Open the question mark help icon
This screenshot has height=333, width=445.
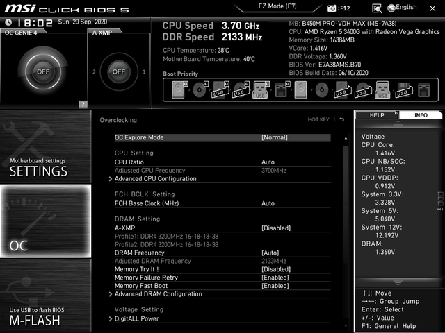pos(83,104)
